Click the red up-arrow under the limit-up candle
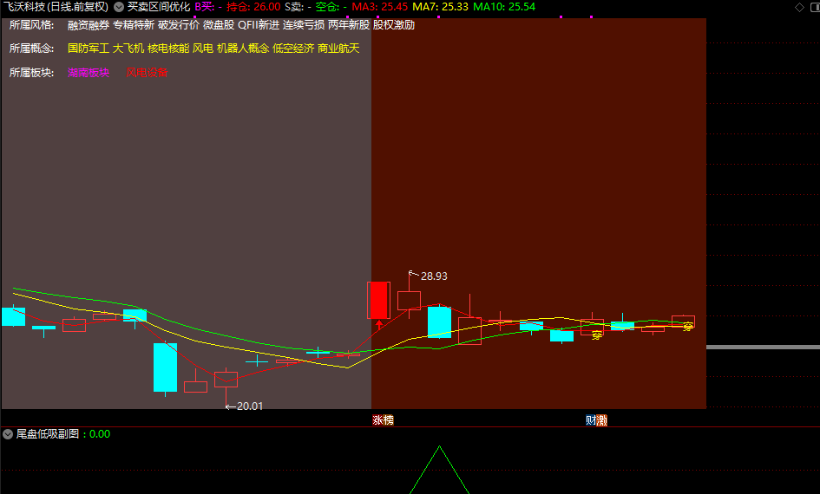This screenshot has height=494, width=820. 379,324
